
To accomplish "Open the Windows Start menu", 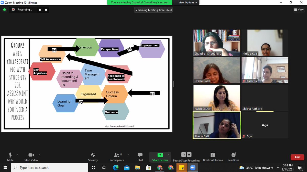I will pos(5,167).
